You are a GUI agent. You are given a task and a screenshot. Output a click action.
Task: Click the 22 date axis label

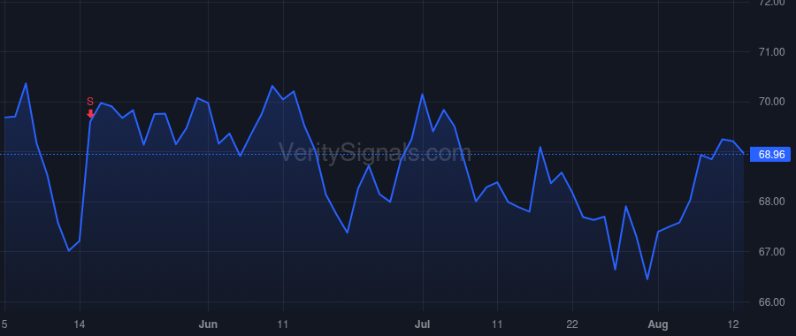click(572, 325)
